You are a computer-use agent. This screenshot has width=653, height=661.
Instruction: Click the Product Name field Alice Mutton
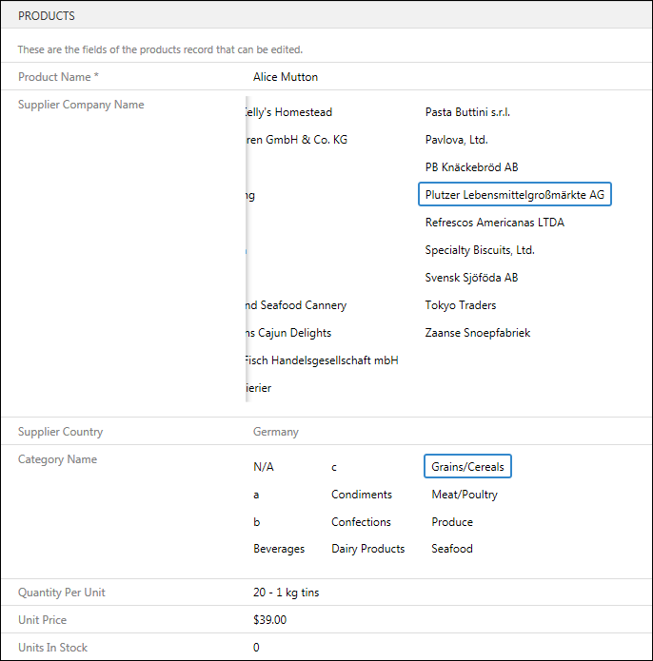286,77
